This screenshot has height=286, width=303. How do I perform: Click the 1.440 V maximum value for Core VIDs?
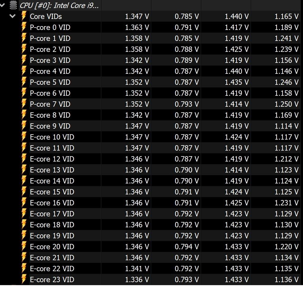pyautogui.click(x=237, y=16)
